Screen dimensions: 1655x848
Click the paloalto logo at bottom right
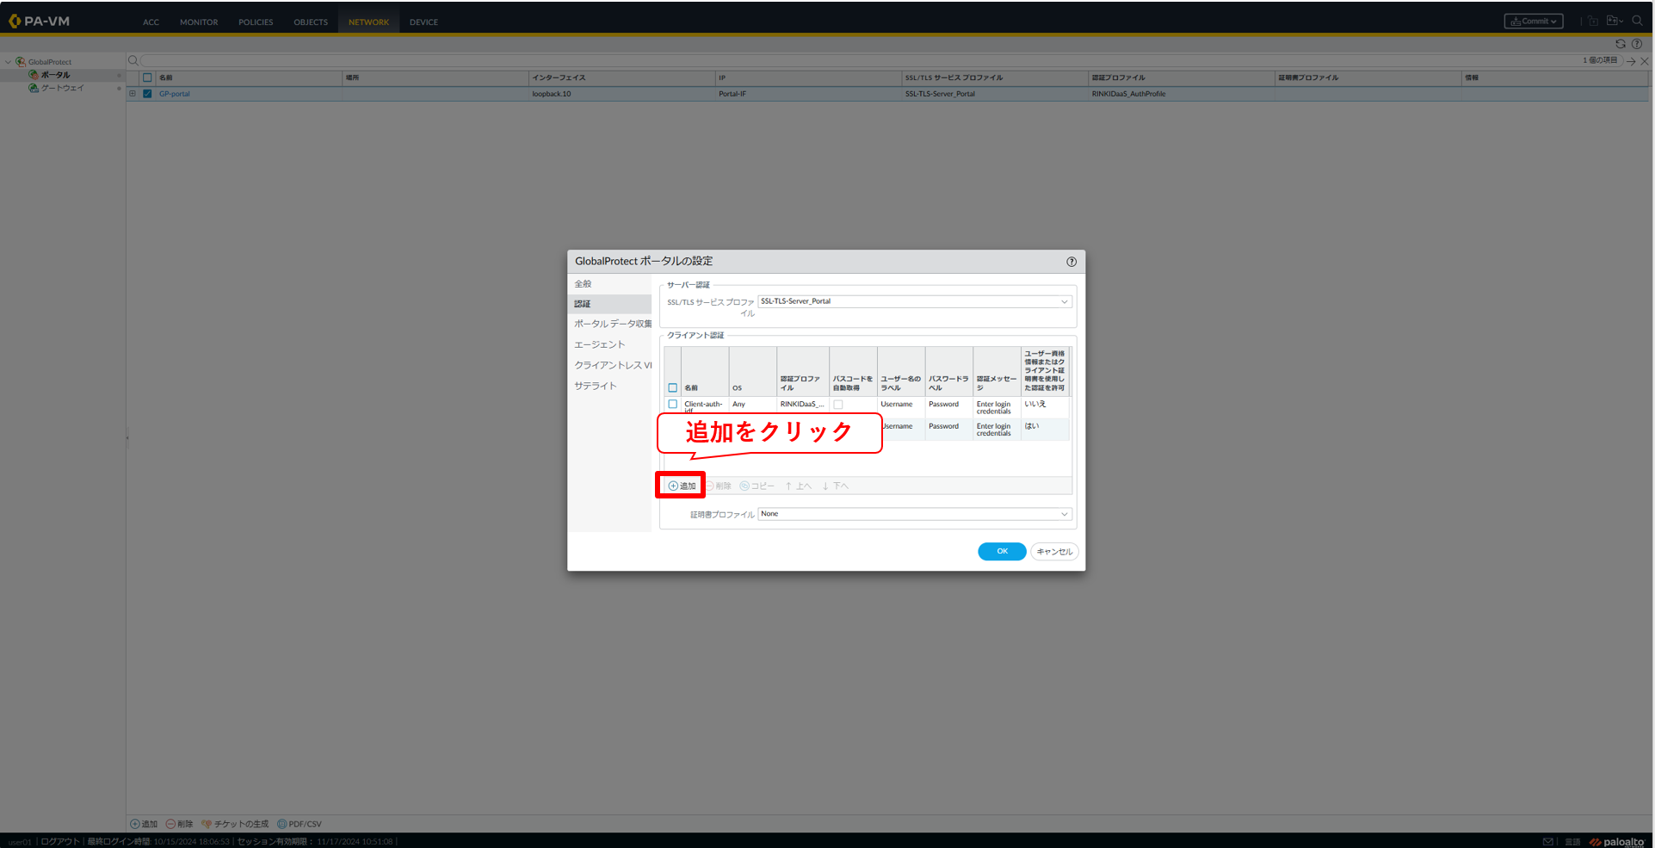(x=1617, y=841)
